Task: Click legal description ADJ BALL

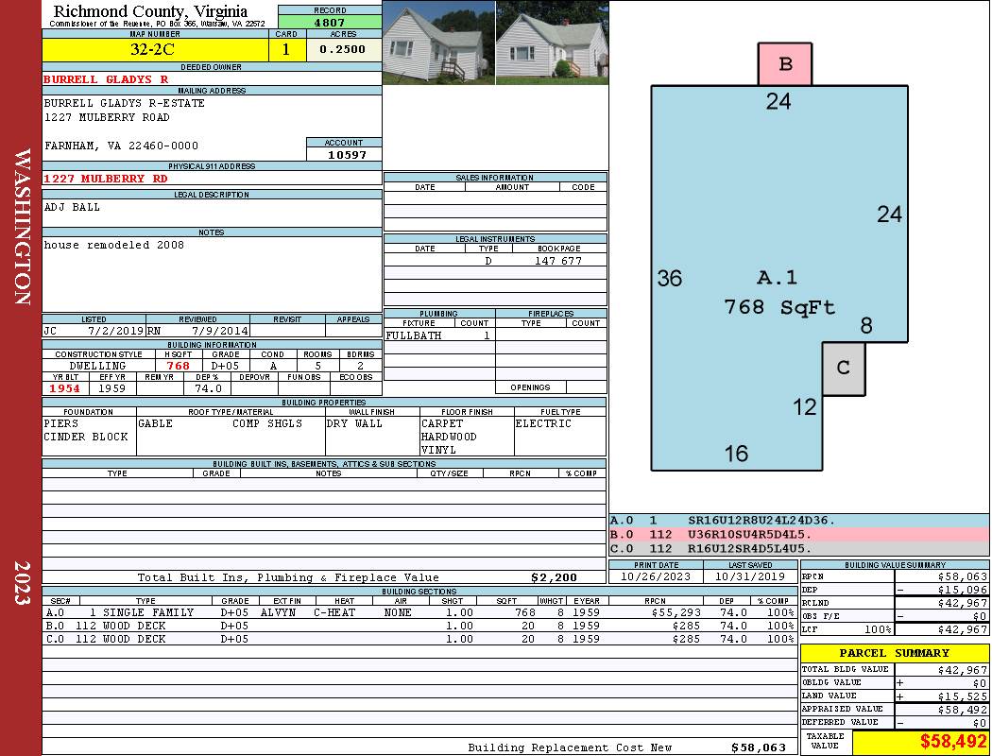Action: point(72,208)
